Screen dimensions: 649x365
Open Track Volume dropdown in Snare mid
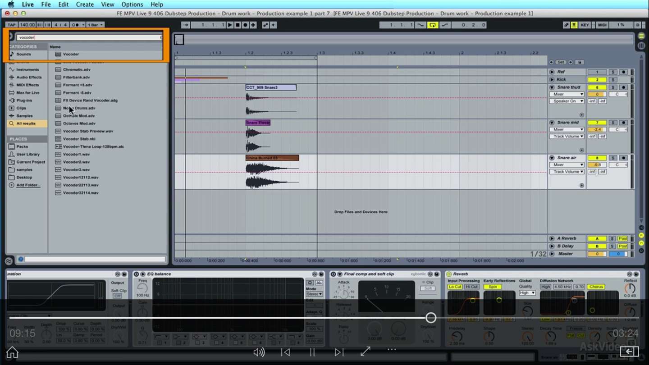point(567,137)
